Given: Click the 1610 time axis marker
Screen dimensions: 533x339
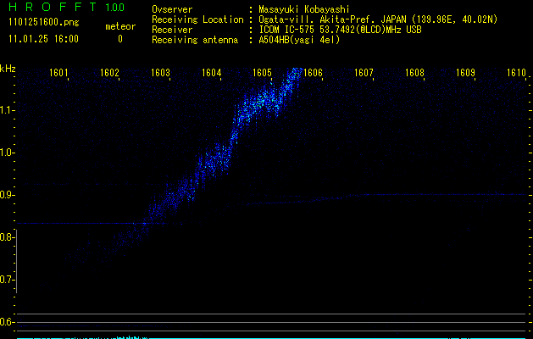Looking at the screenshot, I should click(517, 73).
